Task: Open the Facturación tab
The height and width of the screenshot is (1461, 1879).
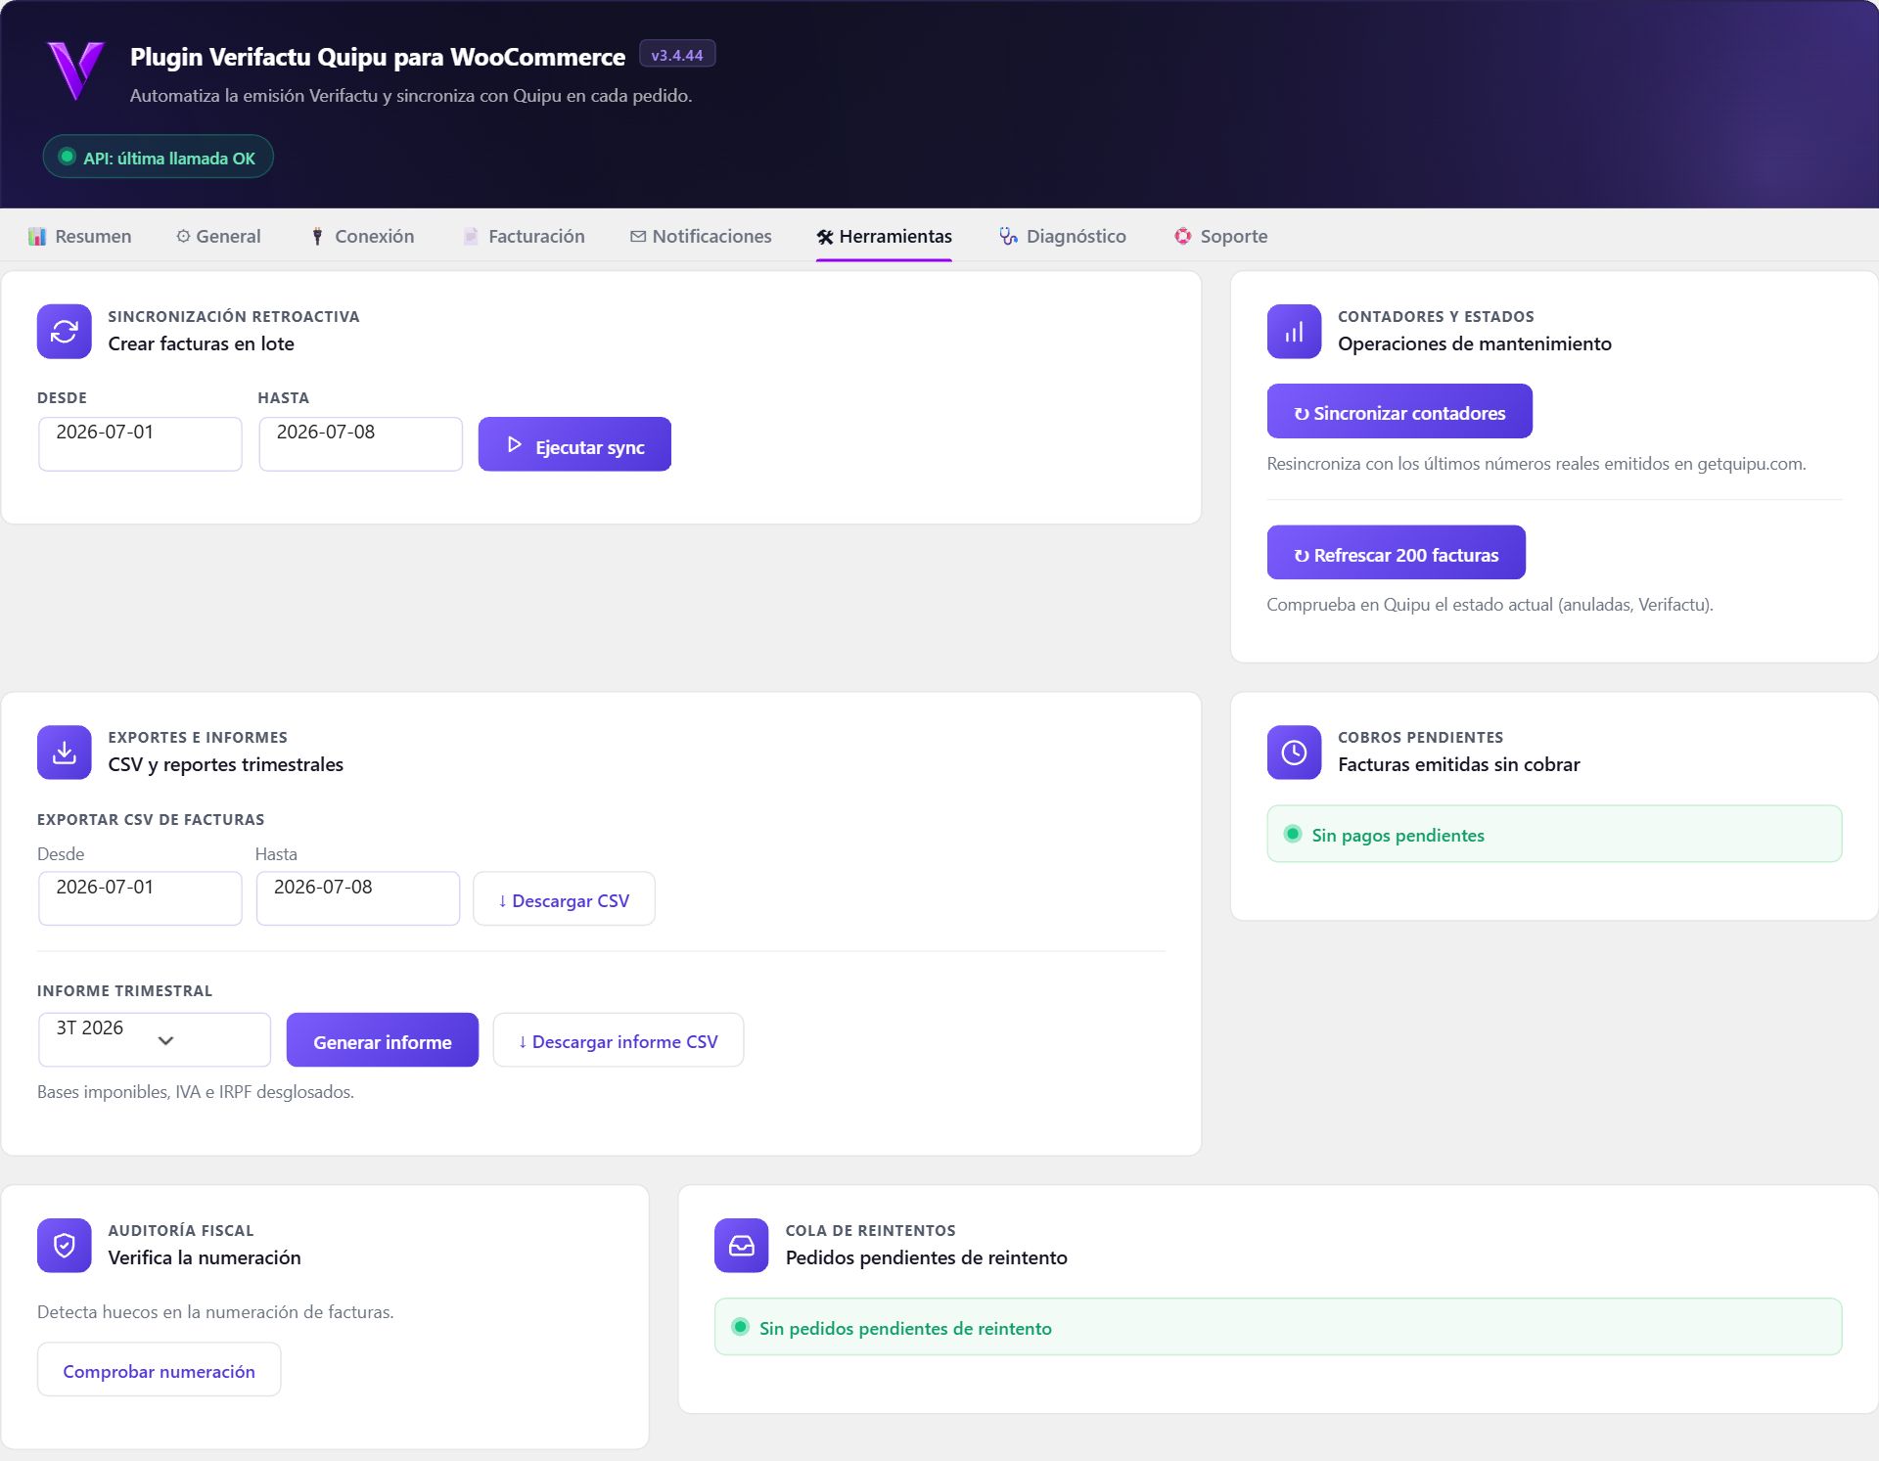Action: (524, 236)
